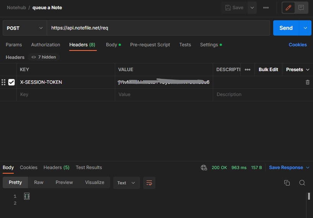Click the 157 B response size

pyautogui.click(x=256, y=168)
